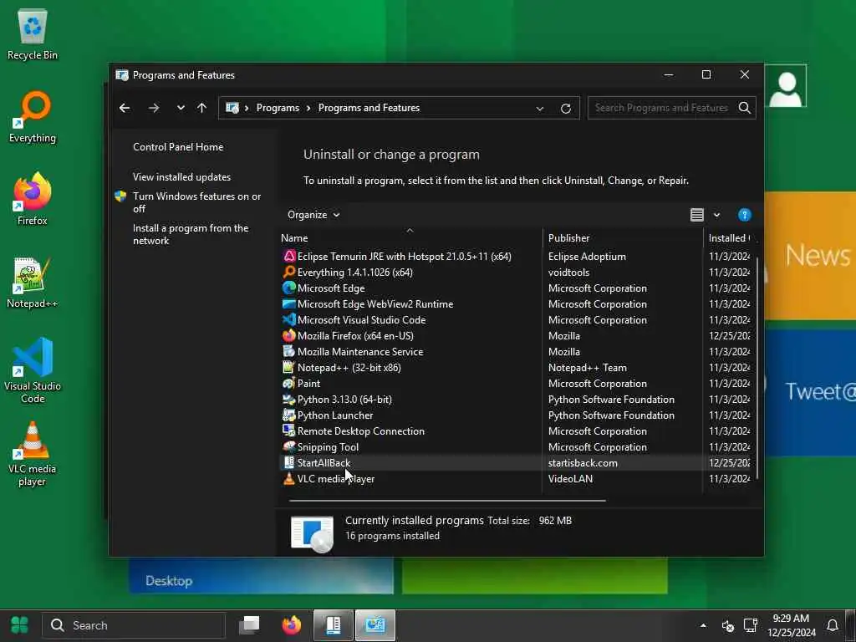Image resolution: width=856 pixels, height=642 pixels.
Task: Open the notifications bell in the system tray
Action: pyautogui.click(x=833, y=625)
